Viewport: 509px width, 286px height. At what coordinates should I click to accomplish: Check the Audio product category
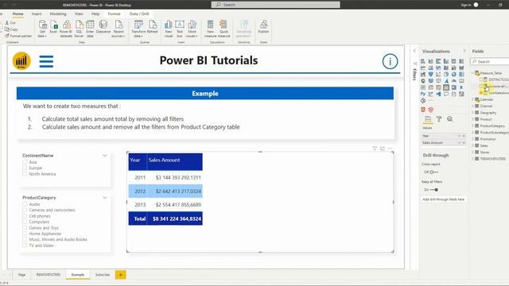point(25,204)
